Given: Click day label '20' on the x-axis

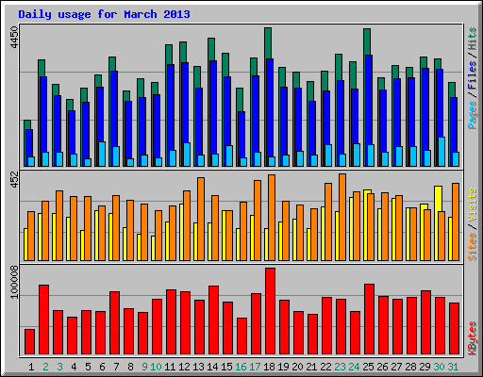Looking at the screenshot, I should tap(297, 367).
